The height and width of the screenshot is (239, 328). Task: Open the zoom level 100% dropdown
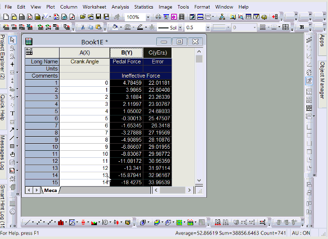[x=148, y=17]
